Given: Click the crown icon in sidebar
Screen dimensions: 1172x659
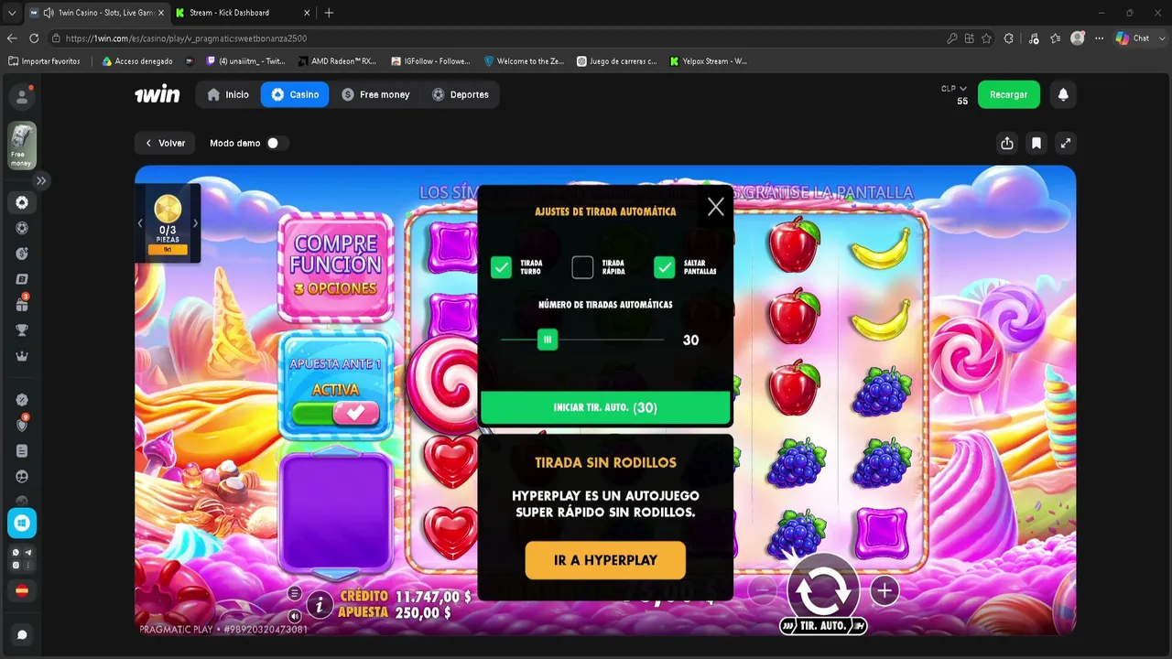Looking at the screenshot, I should pos(22,356).
